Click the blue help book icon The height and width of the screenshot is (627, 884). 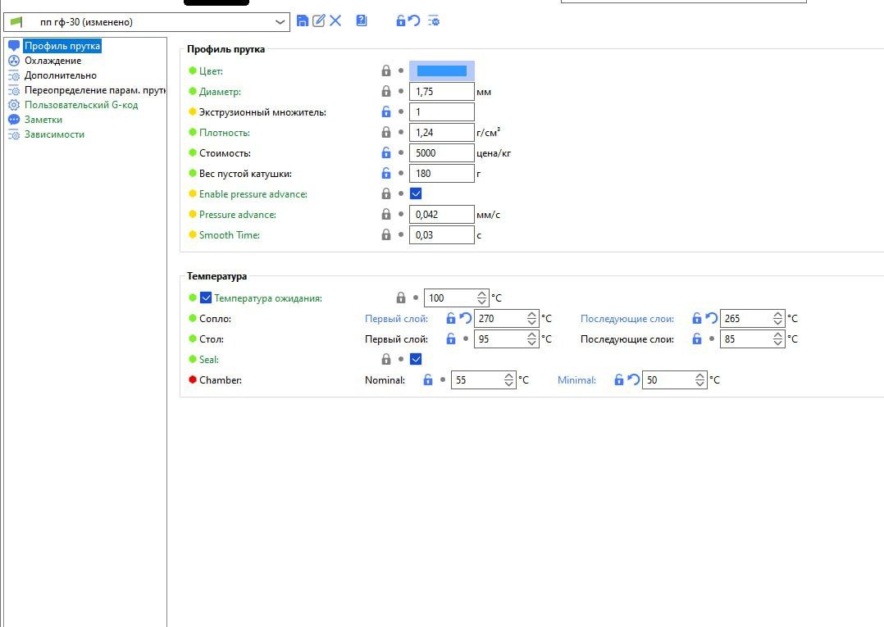(x=362, y=20)
